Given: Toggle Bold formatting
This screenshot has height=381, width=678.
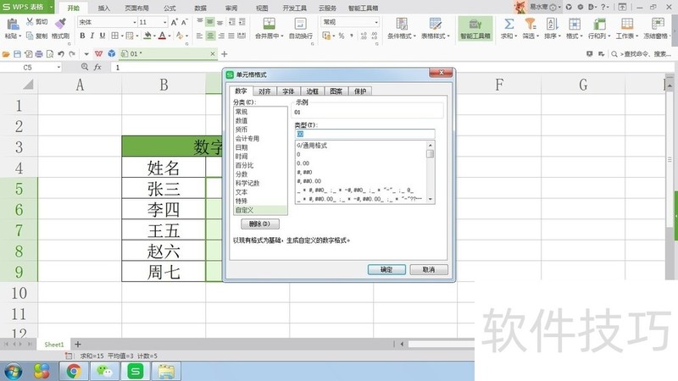Looking at the screenshot, I should click(x=82, y=36).
